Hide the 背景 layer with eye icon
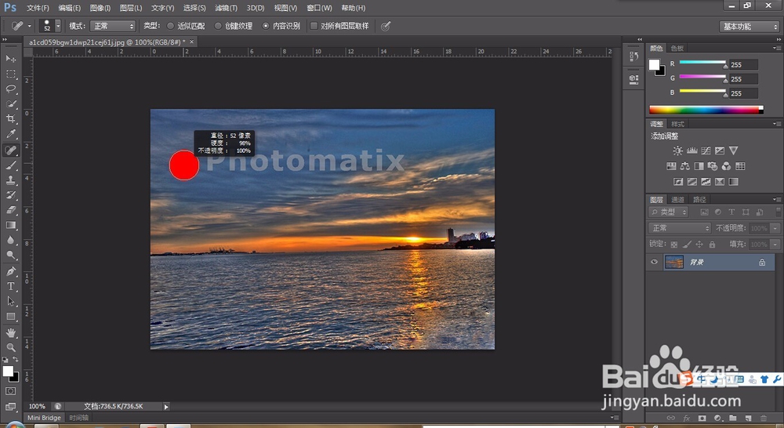This screenshot has height=428, width=784. pos(654,262)
